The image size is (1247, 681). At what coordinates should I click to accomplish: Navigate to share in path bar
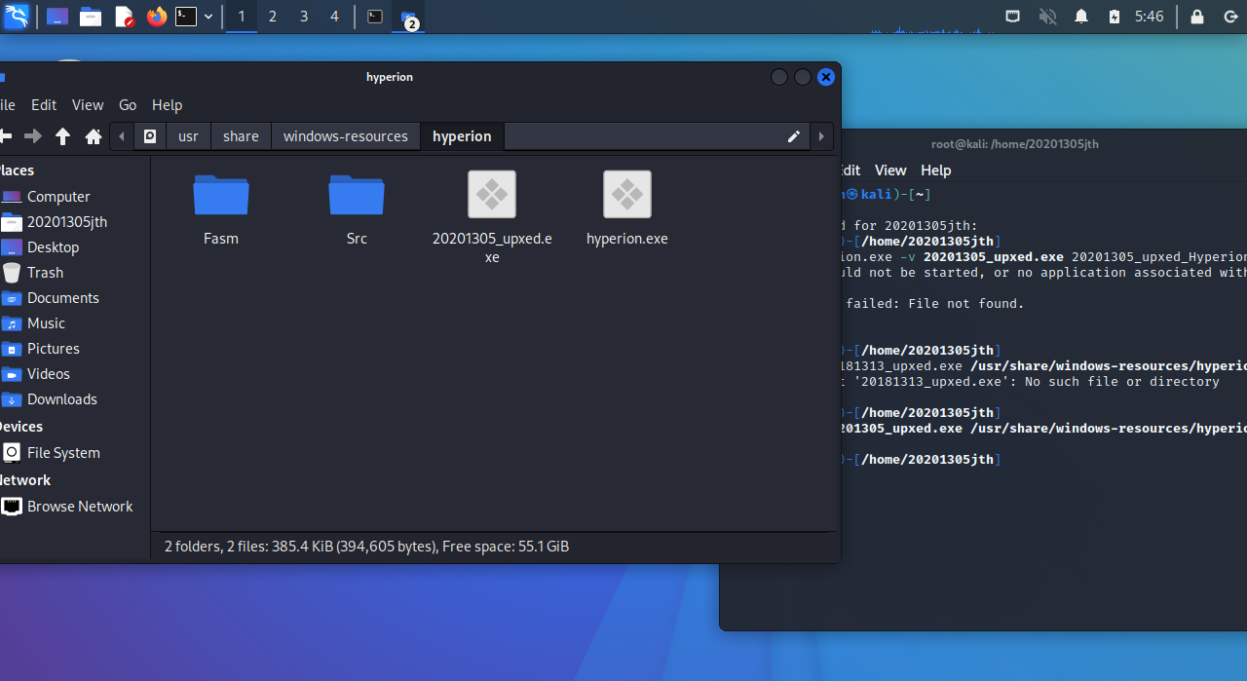point(241,136)
